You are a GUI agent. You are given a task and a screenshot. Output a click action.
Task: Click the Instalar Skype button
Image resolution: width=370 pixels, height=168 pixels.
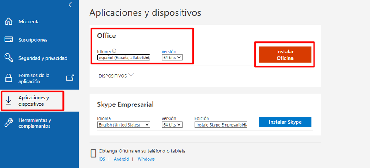point(285,122)
